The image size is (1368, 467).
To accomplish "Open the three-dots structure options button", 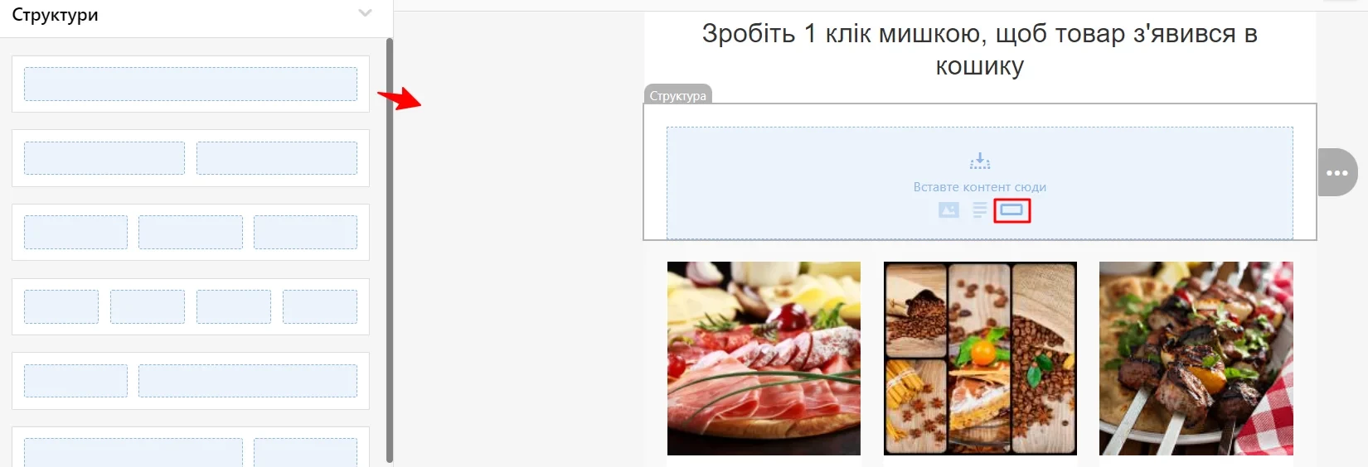I will coord(1336,173).
